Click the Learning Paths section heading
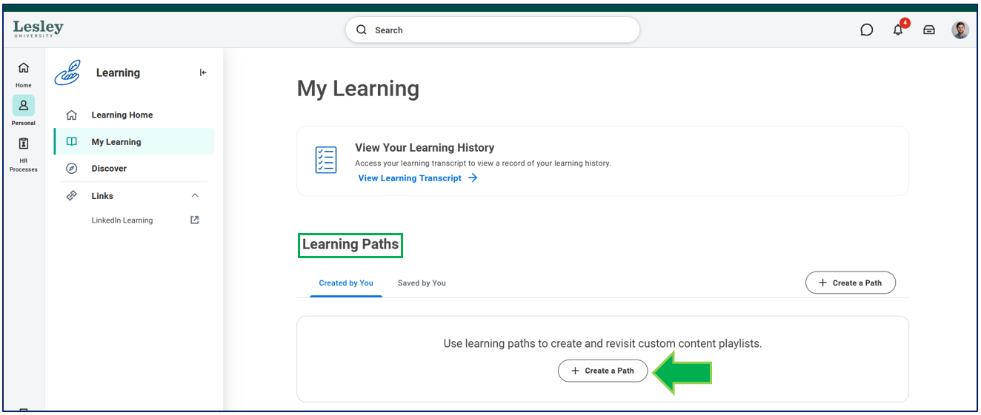 350,245
